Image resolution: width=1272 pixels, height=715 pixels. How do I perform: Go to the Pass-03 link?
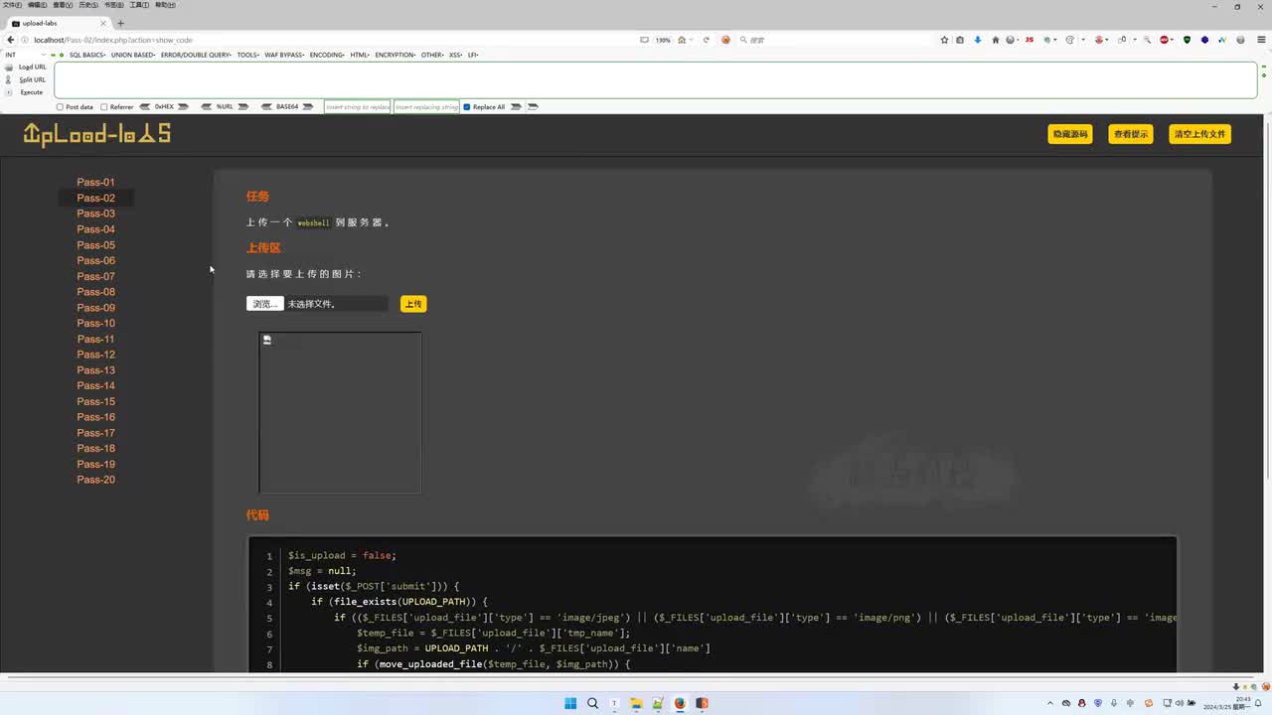click(x=96, y=214)
